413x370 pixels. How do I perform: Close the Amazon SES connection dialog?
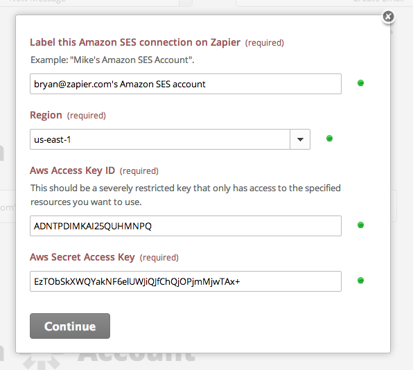point(388,17)
